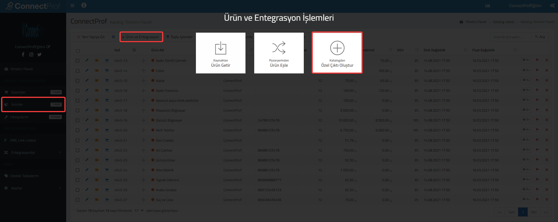Image resolution: width=558 pixels, height=222 pixels.
Task: Go to Katalog Listesi breadcrumb link
Action: coord(503,22)
